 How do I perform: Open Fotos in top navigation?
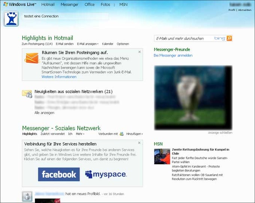[105, 4]
